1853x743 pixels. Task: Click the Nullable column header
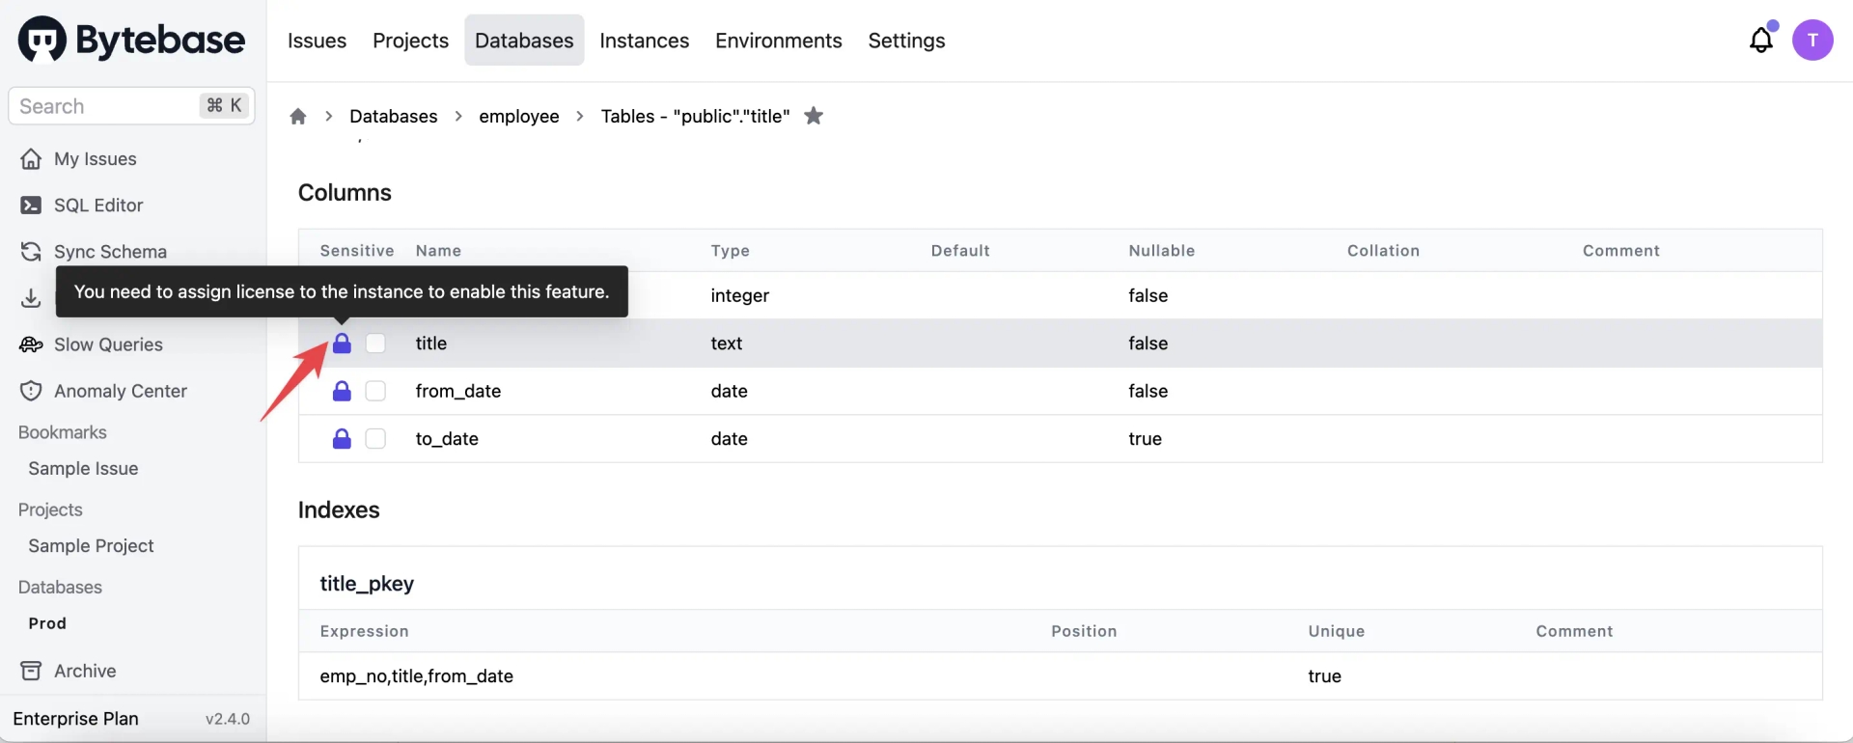1162,251
